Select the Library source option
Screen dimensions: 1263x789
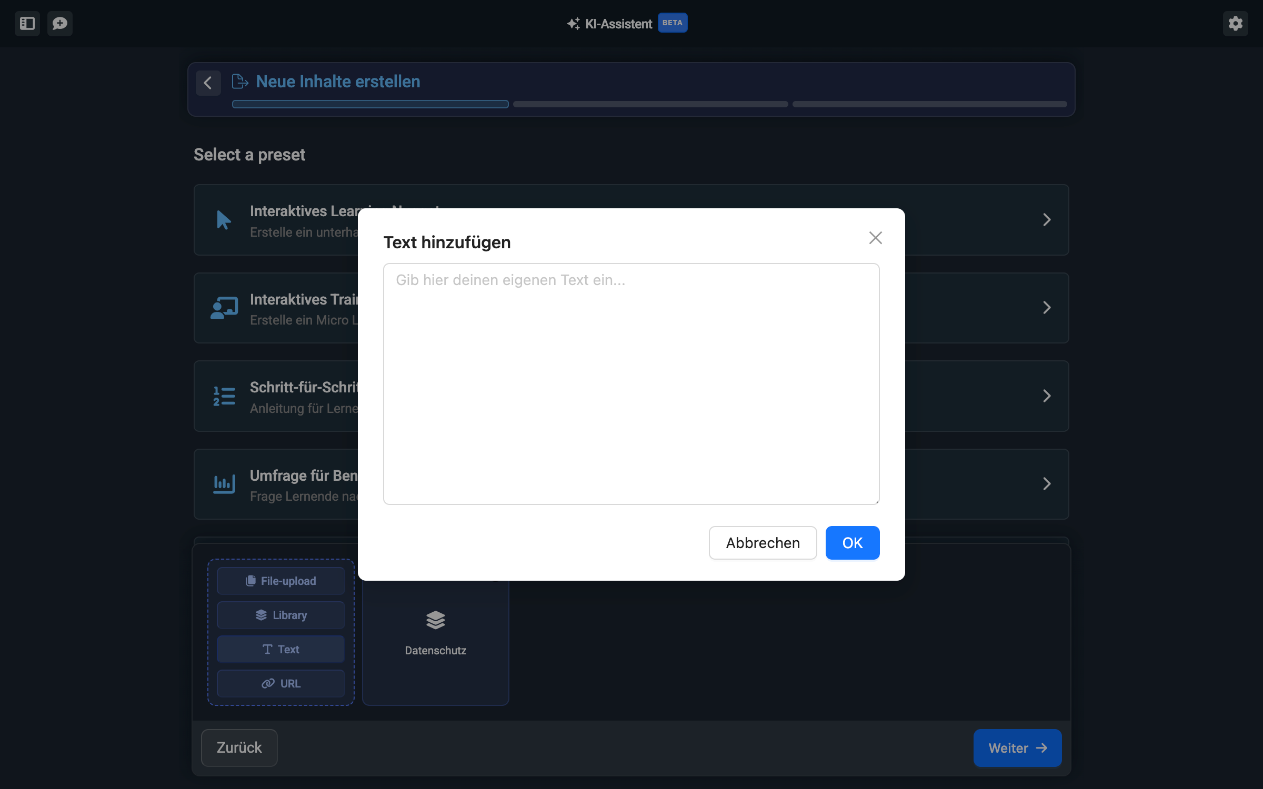[x=281, y=615]
